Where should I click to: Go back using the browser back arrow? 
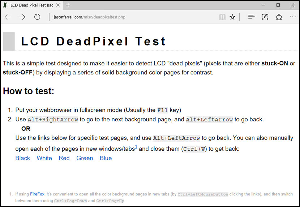(8, 17)
